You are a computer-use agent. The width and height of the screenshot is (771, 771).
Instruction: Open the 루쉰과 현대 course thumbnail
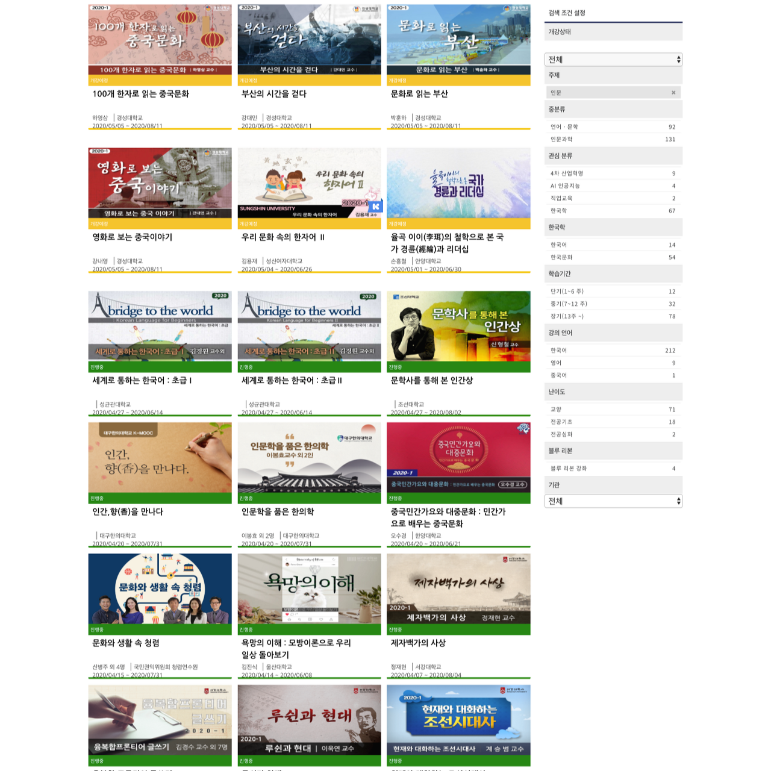pos(309,720)
